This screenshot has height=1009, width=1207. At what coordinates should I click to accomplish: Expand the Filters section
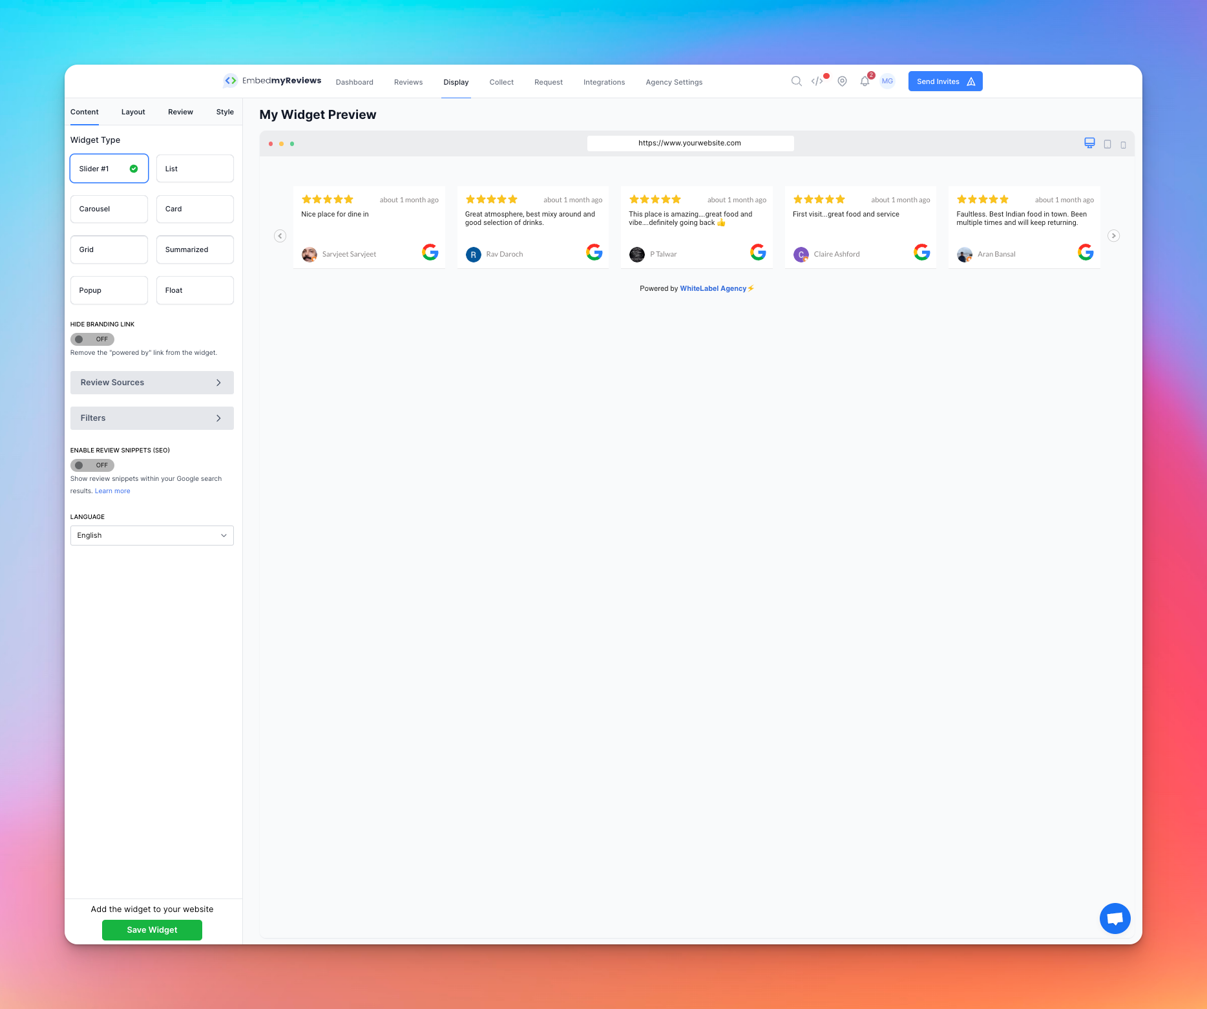click(152, 418)
